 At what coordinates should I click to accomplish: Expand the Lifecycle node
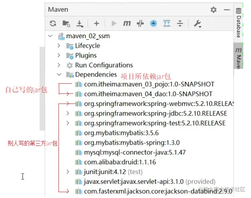[59, 46]
